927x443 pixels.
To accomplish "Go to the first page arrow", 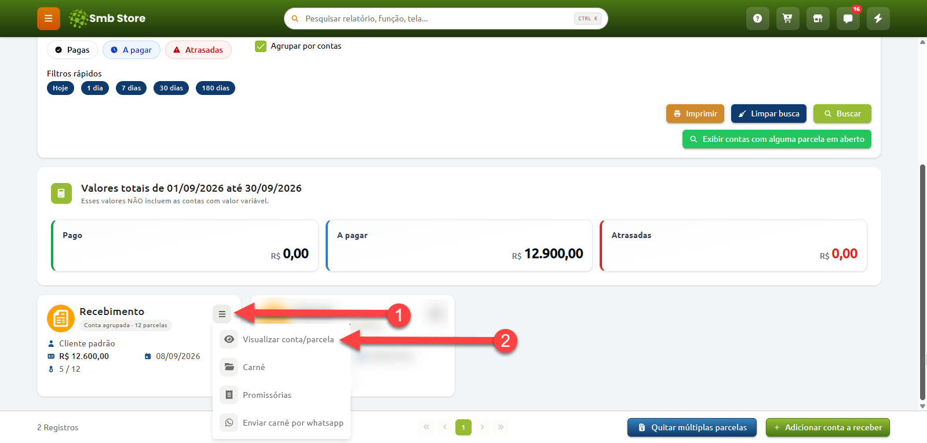I will tap(426, 427).
